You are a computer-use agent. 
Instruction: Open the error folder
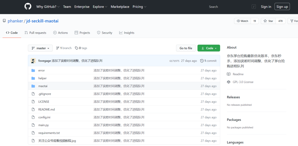click(41, 71)
